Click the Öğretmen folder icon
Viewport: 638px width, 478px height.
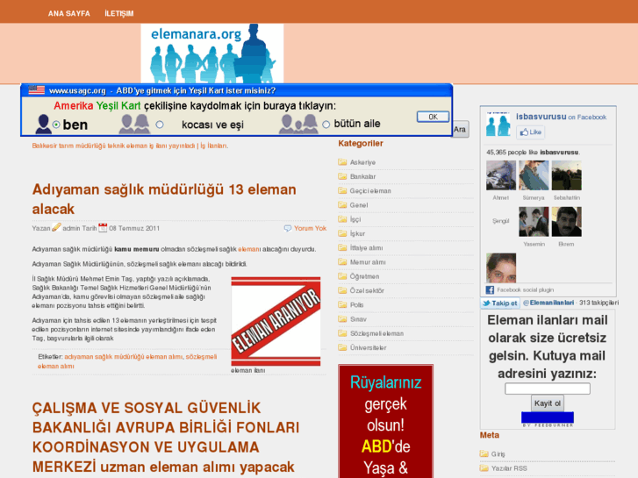point(342,275)
